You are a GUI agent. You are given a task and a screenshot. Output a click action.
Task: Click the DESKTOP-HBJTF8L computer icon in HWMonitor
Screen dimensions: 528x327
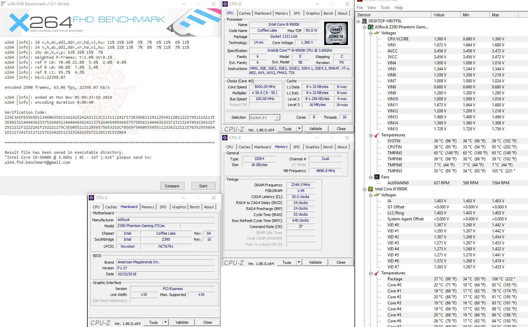[x=365, y=21]
